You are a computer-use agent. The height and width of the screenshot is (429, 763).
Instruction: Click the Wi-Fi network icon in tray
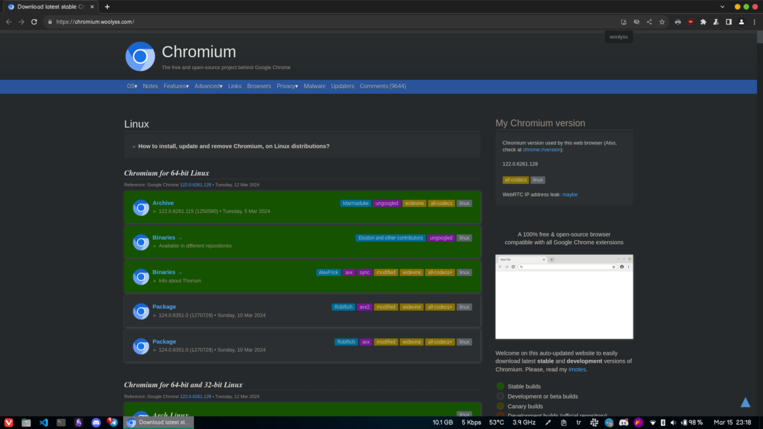pyautogui.click(x=652, y=422)
